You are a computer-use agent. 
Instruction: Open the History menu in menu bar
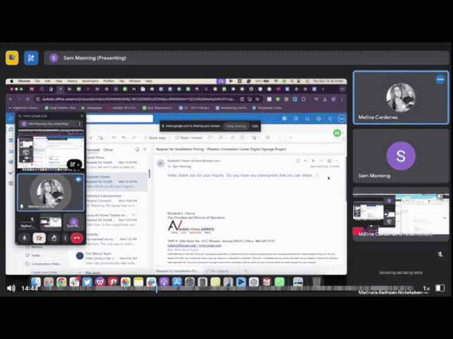click(72, 81)
